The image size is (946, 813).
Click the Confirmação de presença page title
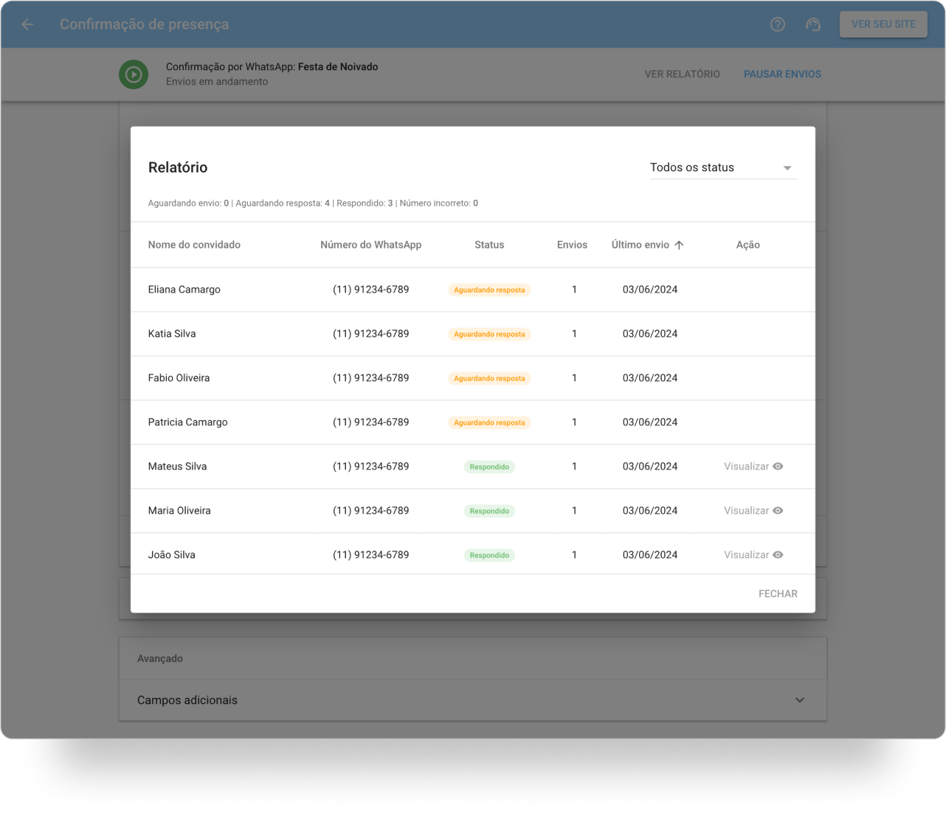tap(144, 24)
